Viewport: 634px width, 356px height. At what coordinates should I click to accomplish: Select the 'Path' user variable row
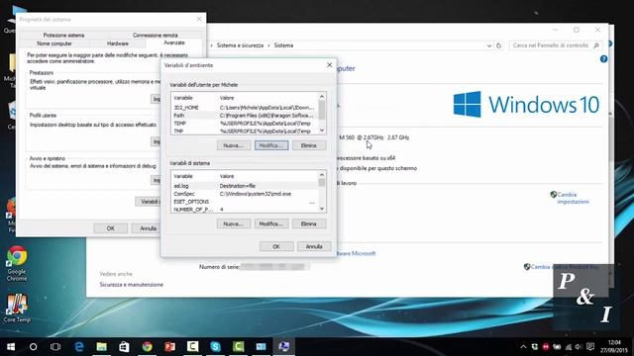click(x=245, y=116)
